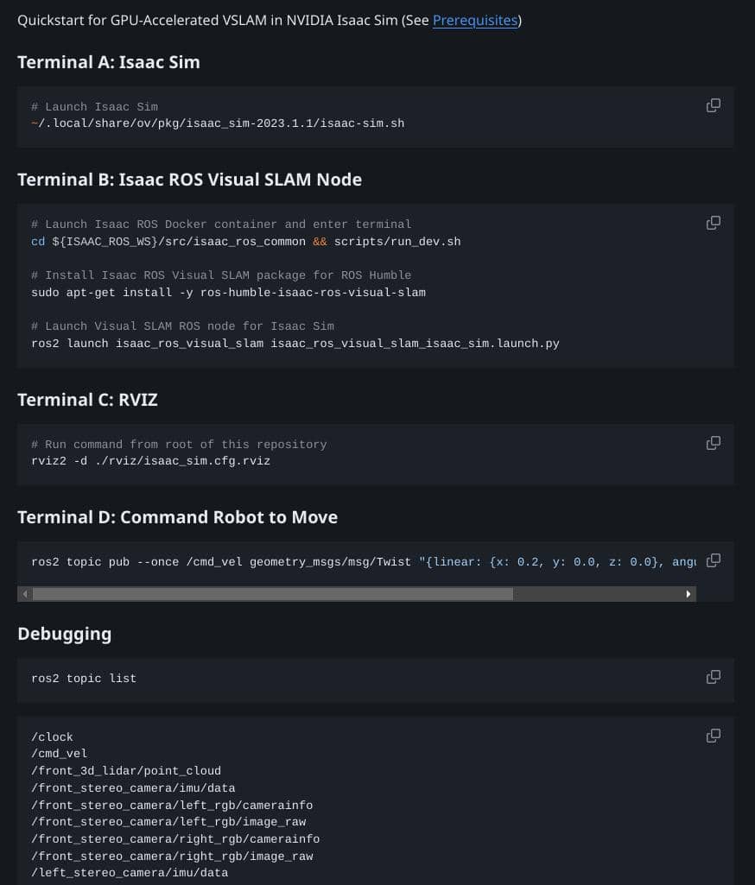This screenshot has height=885, width=755.
Task: Click the /front_3d_lidar/point_cloud topic line
Action: click(x=126, y=770)
